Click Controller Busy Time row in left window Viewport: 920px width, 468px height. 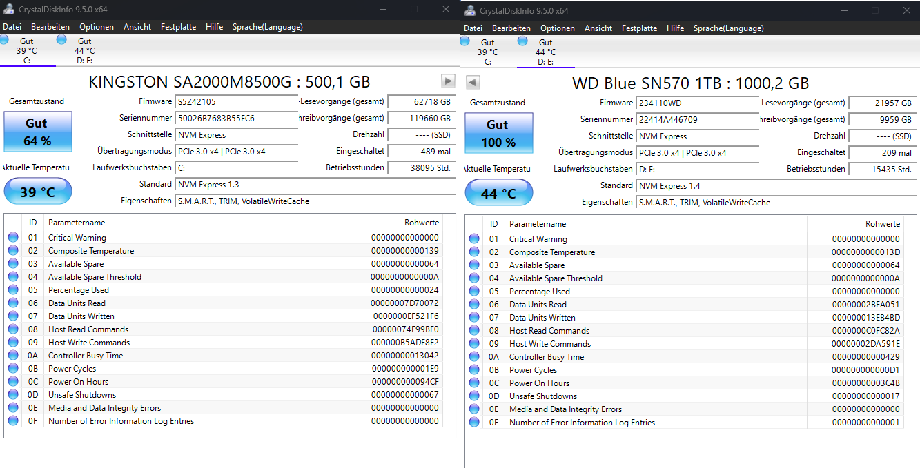point(224,356)
